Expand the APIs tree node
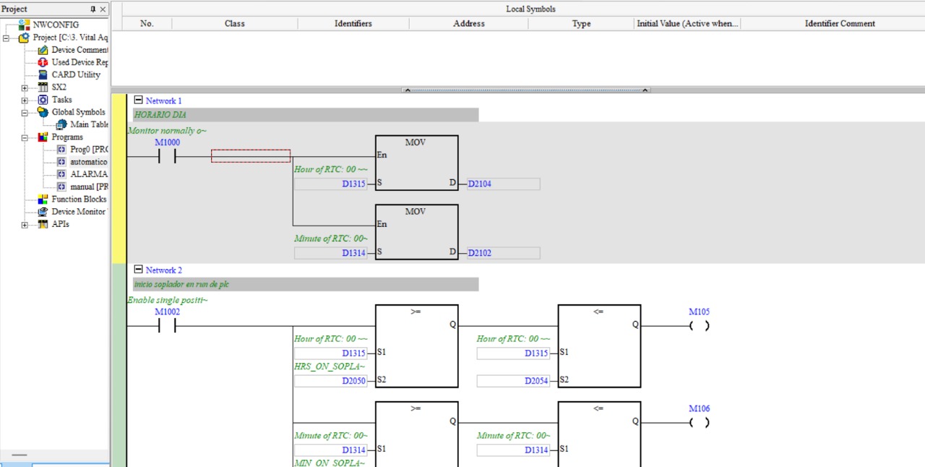Screen dimensions: 925x467 (x=25, y=225)
